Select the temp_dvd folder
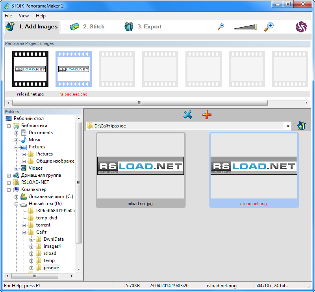The height and width of the screenshot is (292, 315). pos(46,218)
